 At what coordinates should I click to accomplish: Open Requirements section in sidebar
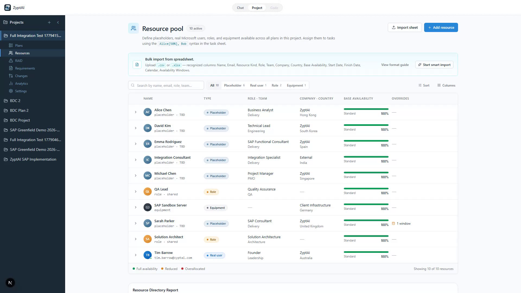25,68
